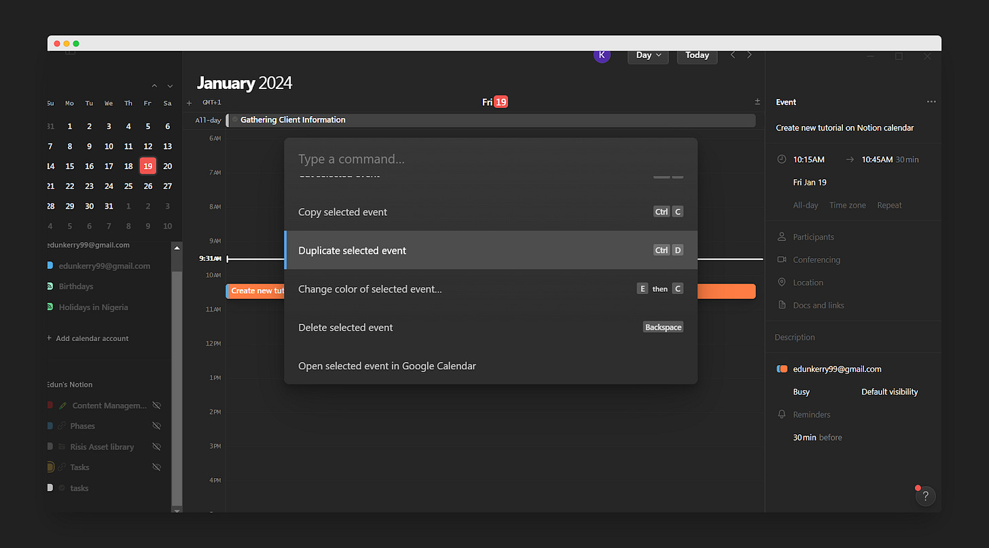Click the Conferencing video camera icon

pyautogui.click(x=781, y=260)
